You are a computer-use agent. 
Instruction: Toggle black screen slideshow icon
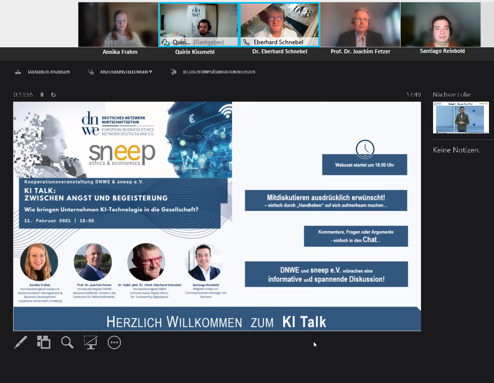coord(91,342)
